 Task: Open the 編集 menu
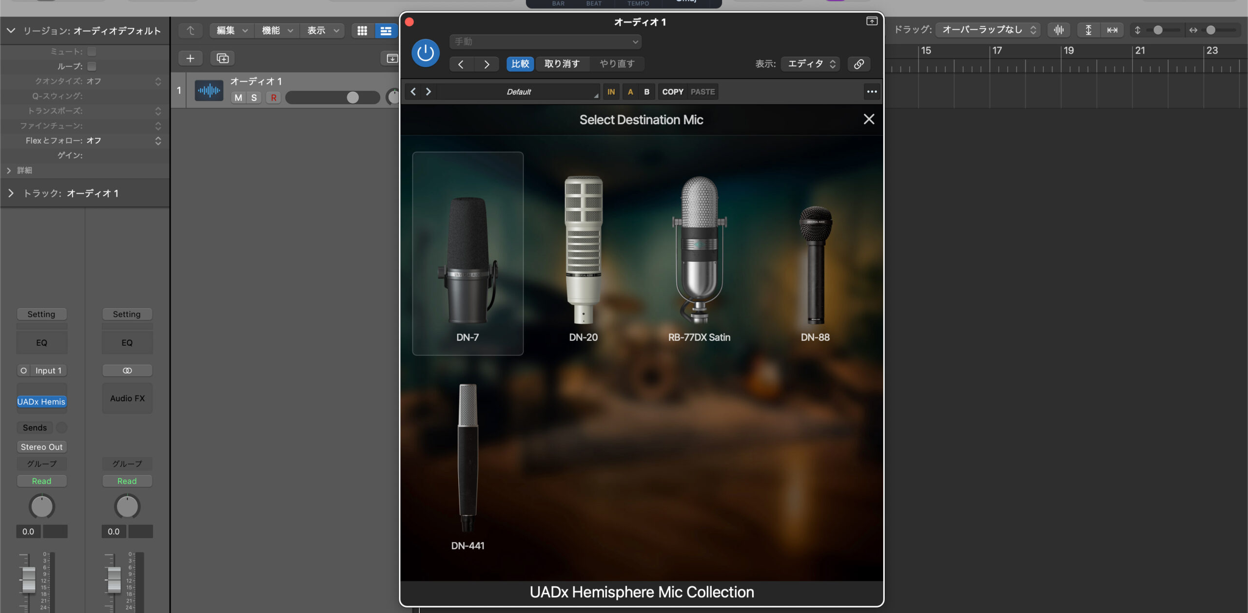tap(232, 31)
